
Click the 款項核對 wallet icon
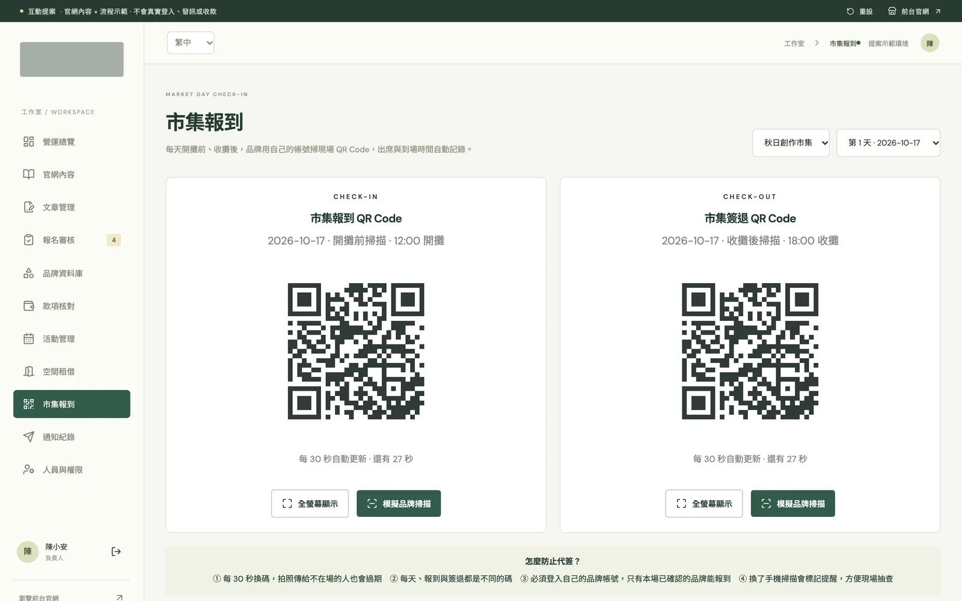pos(28,306)
